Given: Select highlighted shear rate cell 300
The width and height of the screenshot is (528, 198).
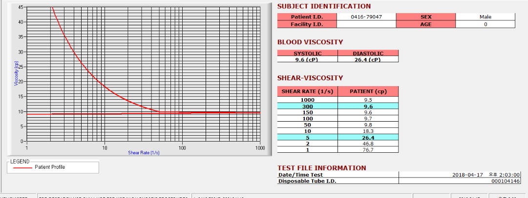Looking at the screenshot, I should click(x=307, y=106).
